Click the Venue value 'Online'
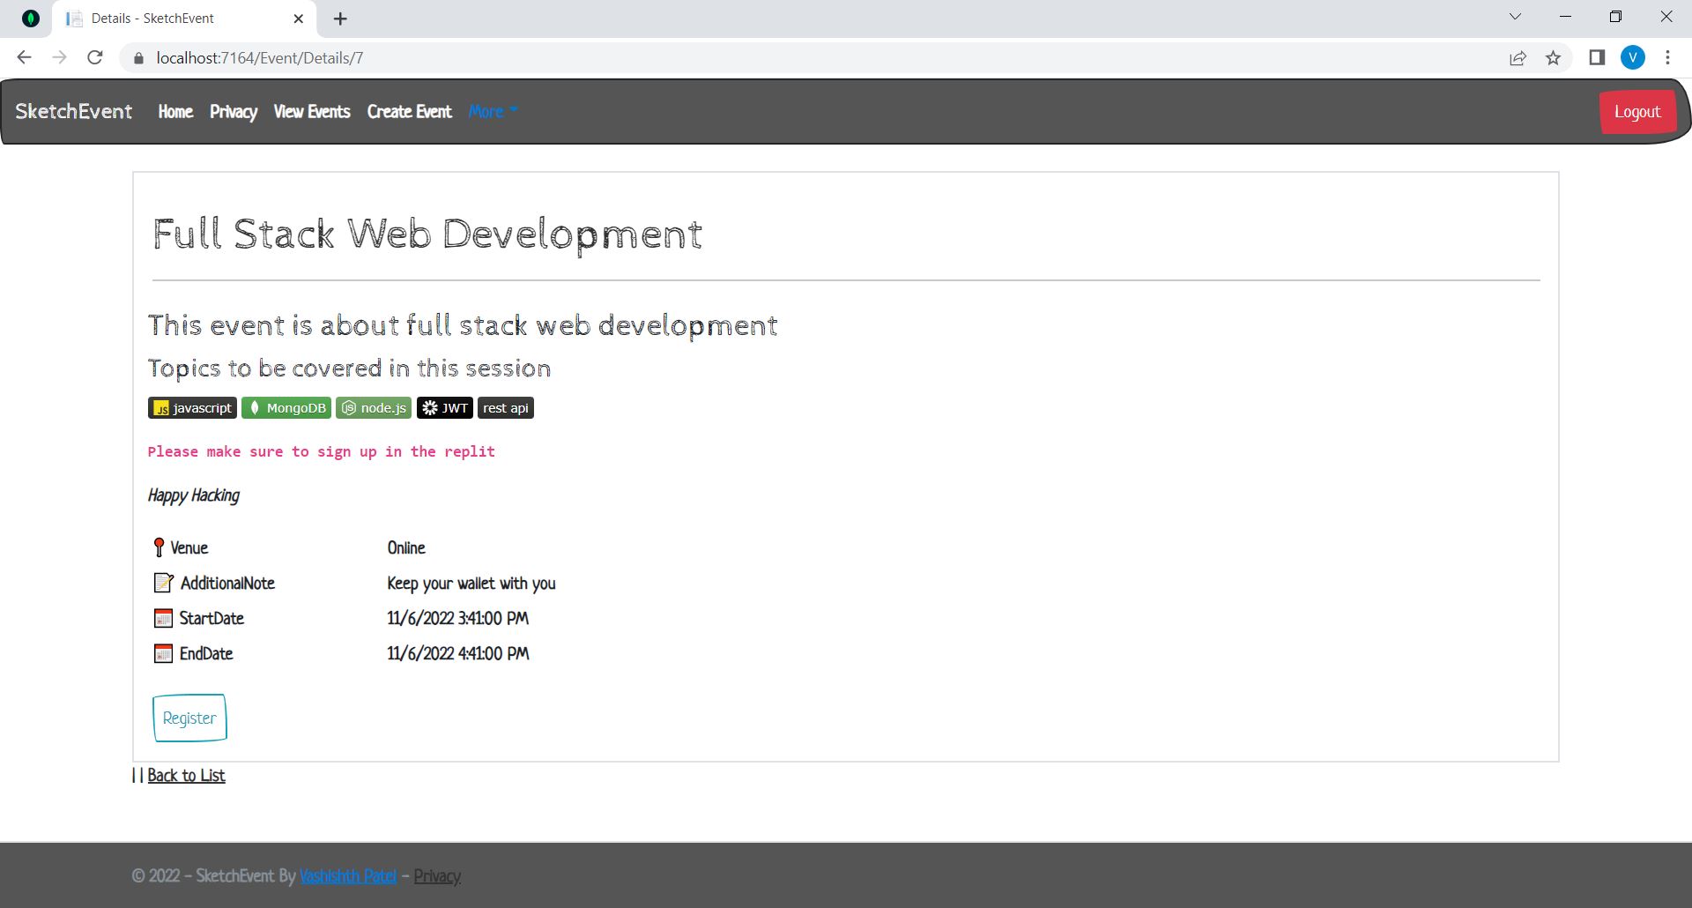This screenshot has width=1692, height=908. tap(406, 548)
